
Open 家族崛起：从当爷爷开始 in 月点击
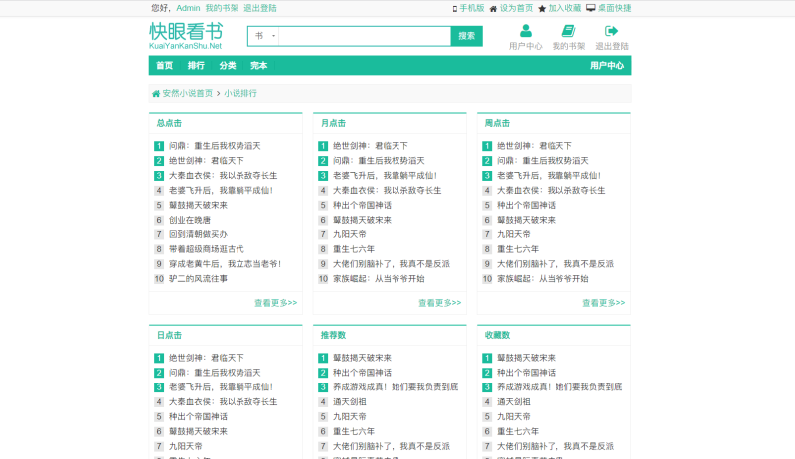[379, 278]
